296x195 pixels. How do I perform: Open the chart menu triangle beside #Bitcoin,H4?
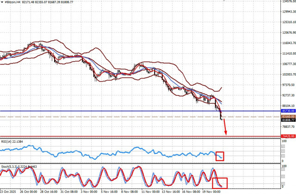pos(2,2)
